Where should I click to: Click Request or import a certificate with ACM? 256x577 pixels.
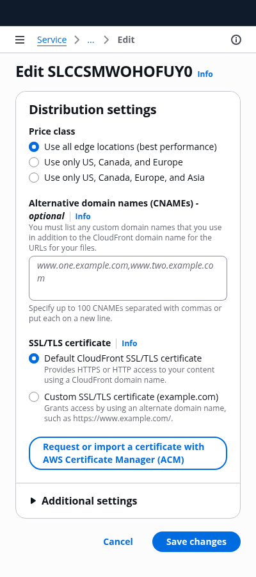click(128, 453)
